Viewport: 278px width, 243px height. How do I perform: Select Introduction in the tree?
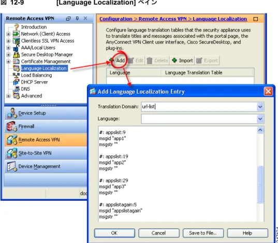pyautogui.click(x=34, y=27)
